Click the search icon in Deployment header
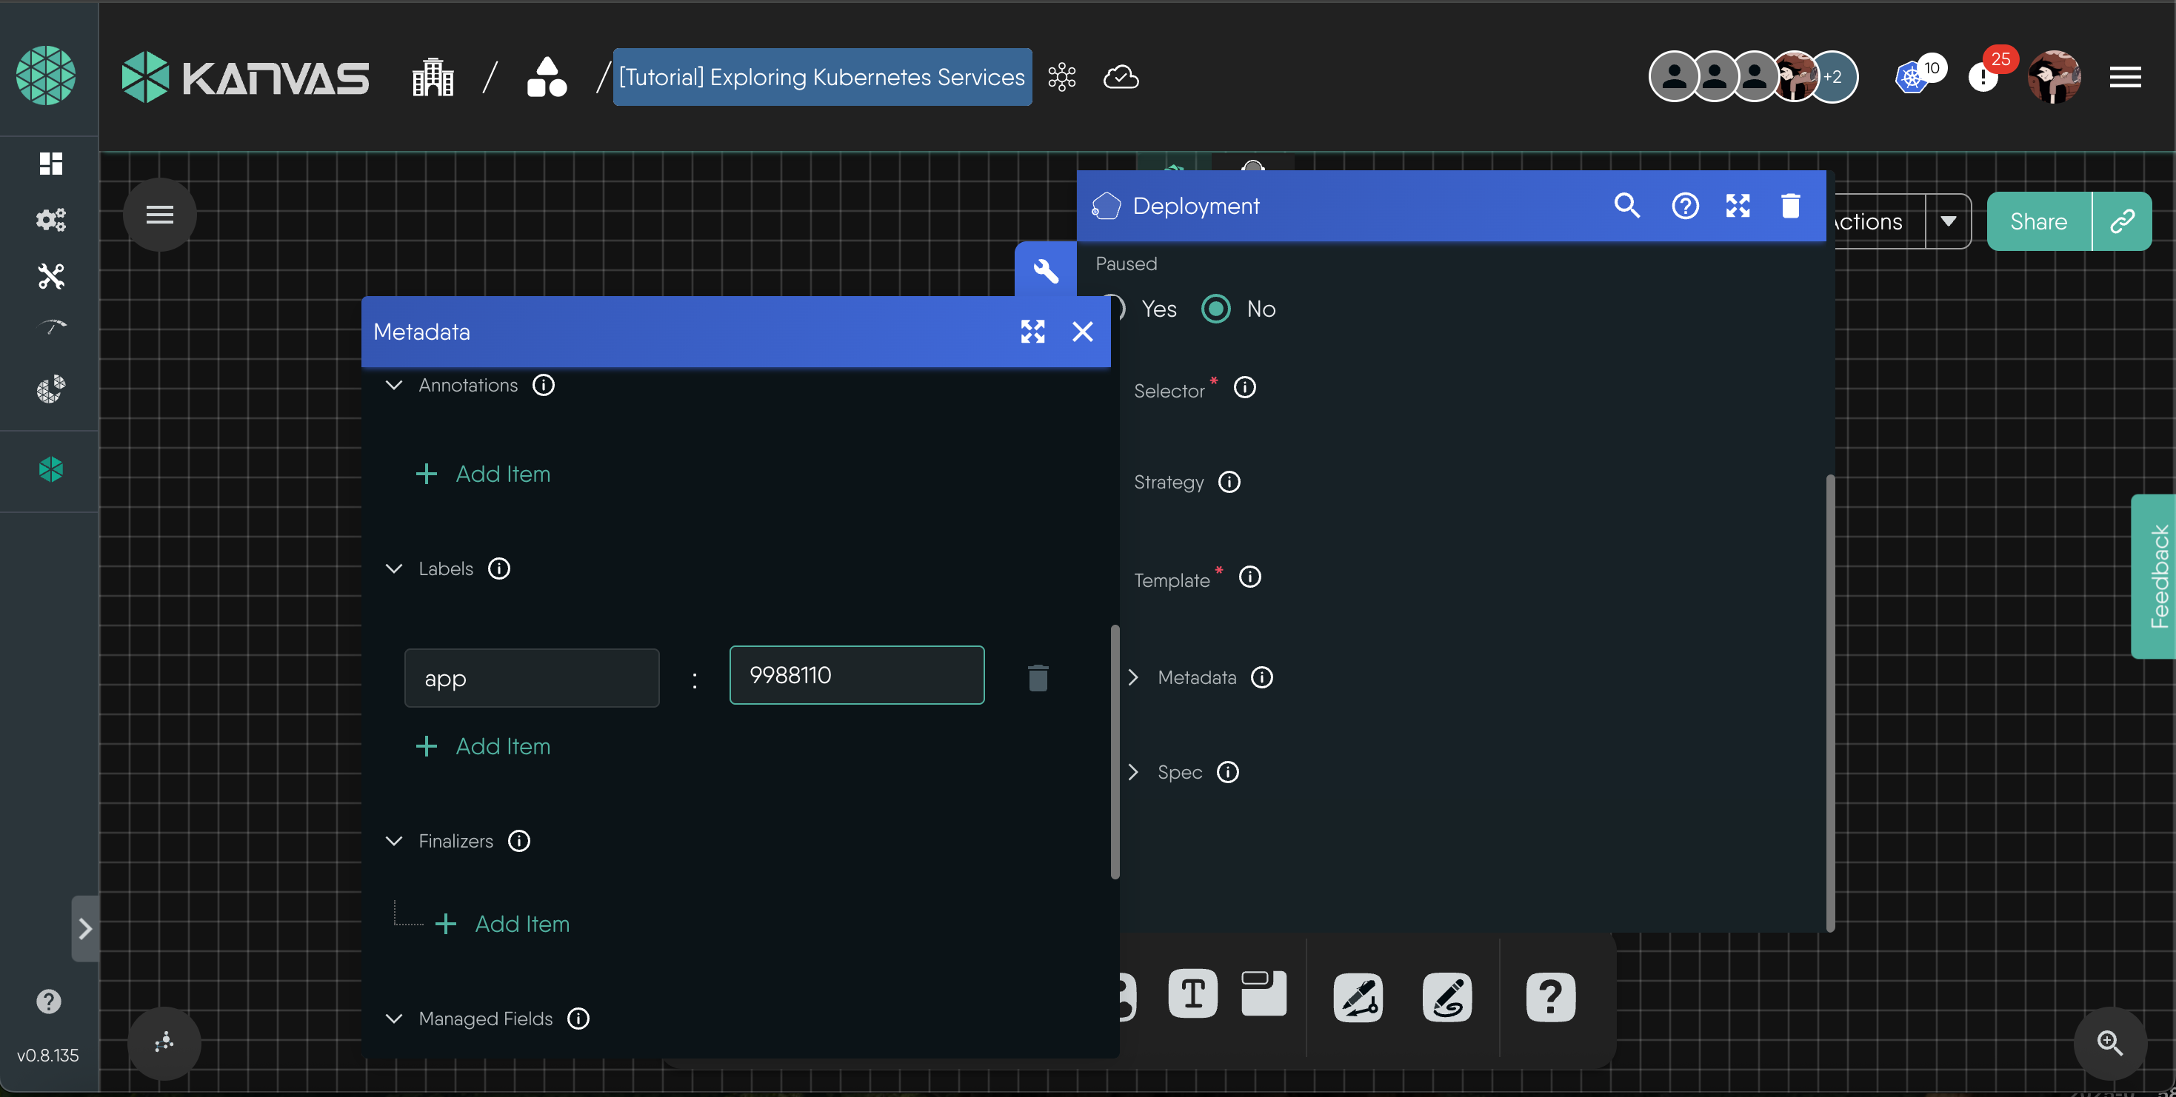This screenshot has height=1097, width=2176. point(1626,205)
